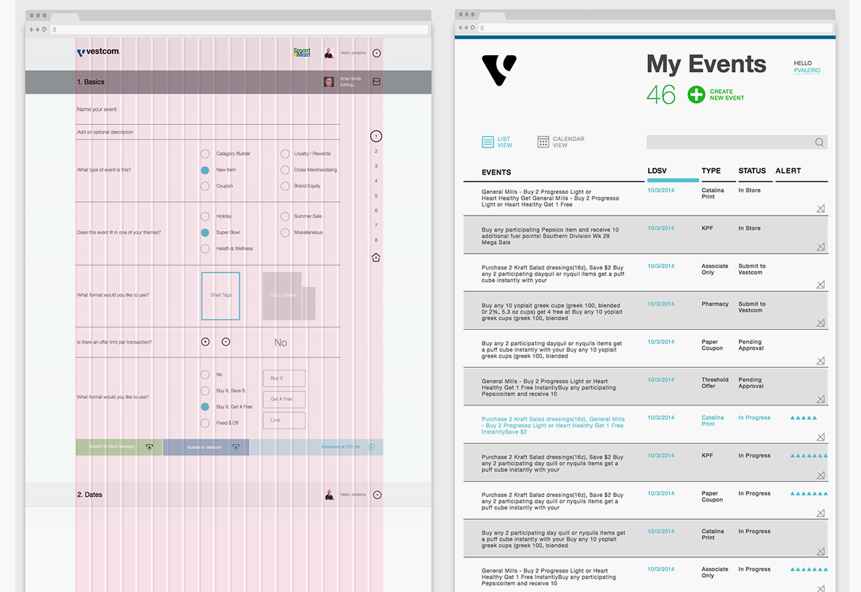
Task: Select the Coupon event type radio
Action: (x=205, y=186)
